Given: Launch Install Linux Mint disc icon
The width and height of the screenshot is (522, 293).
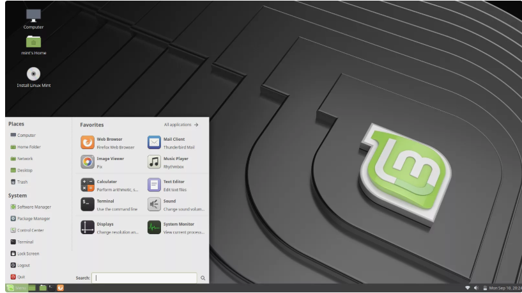Looking at the screenshot, I should coord(34,77).
